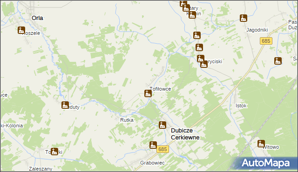Click the church icon east of road 685
298x172 pixels.
(278, 61)
